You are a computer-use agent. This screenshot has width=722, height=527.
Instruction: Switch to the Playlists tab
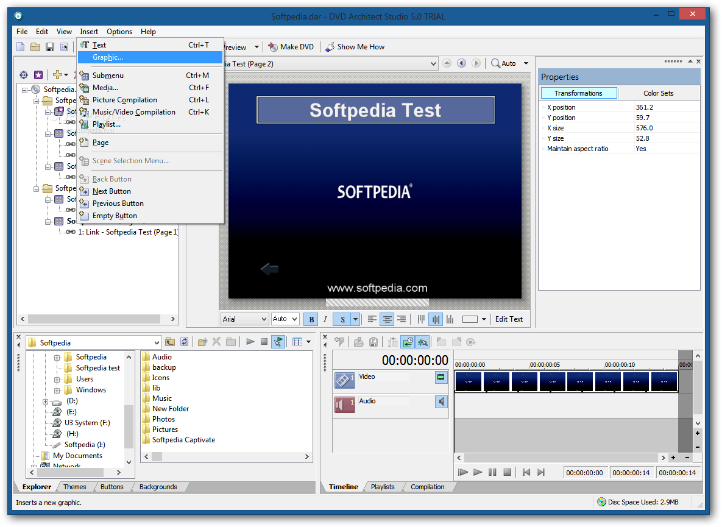pos(383,487)
